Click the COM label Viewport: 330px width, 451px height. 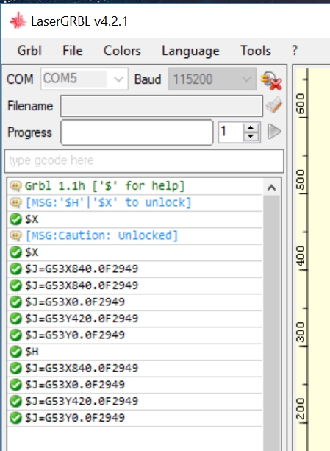(x=20, y=79)
